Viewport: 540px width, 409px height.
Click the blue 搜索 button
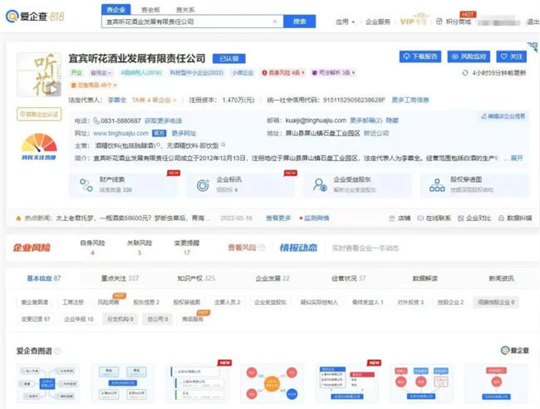coord(300,22)
